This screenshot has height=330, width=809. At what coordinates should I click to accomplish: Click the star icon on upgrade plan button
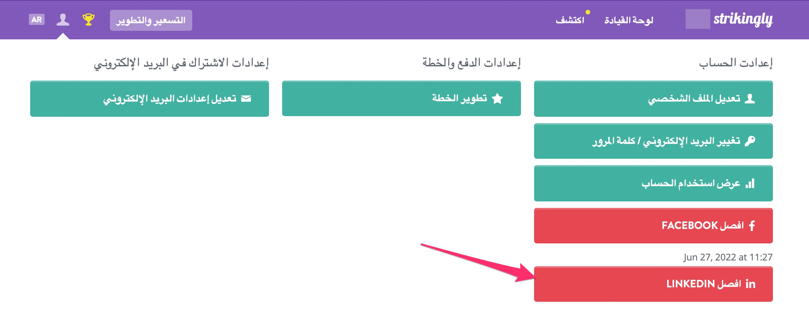498,98
